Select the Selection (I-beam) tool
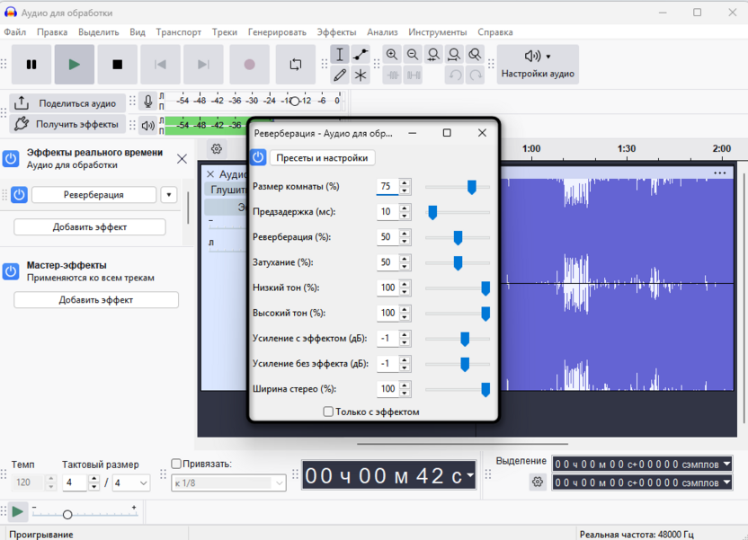 point(340,54)
